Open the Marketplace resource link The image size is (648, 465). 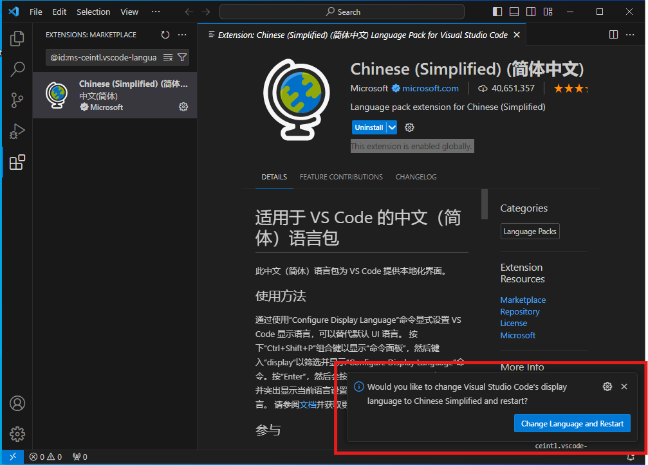(523, 300)
